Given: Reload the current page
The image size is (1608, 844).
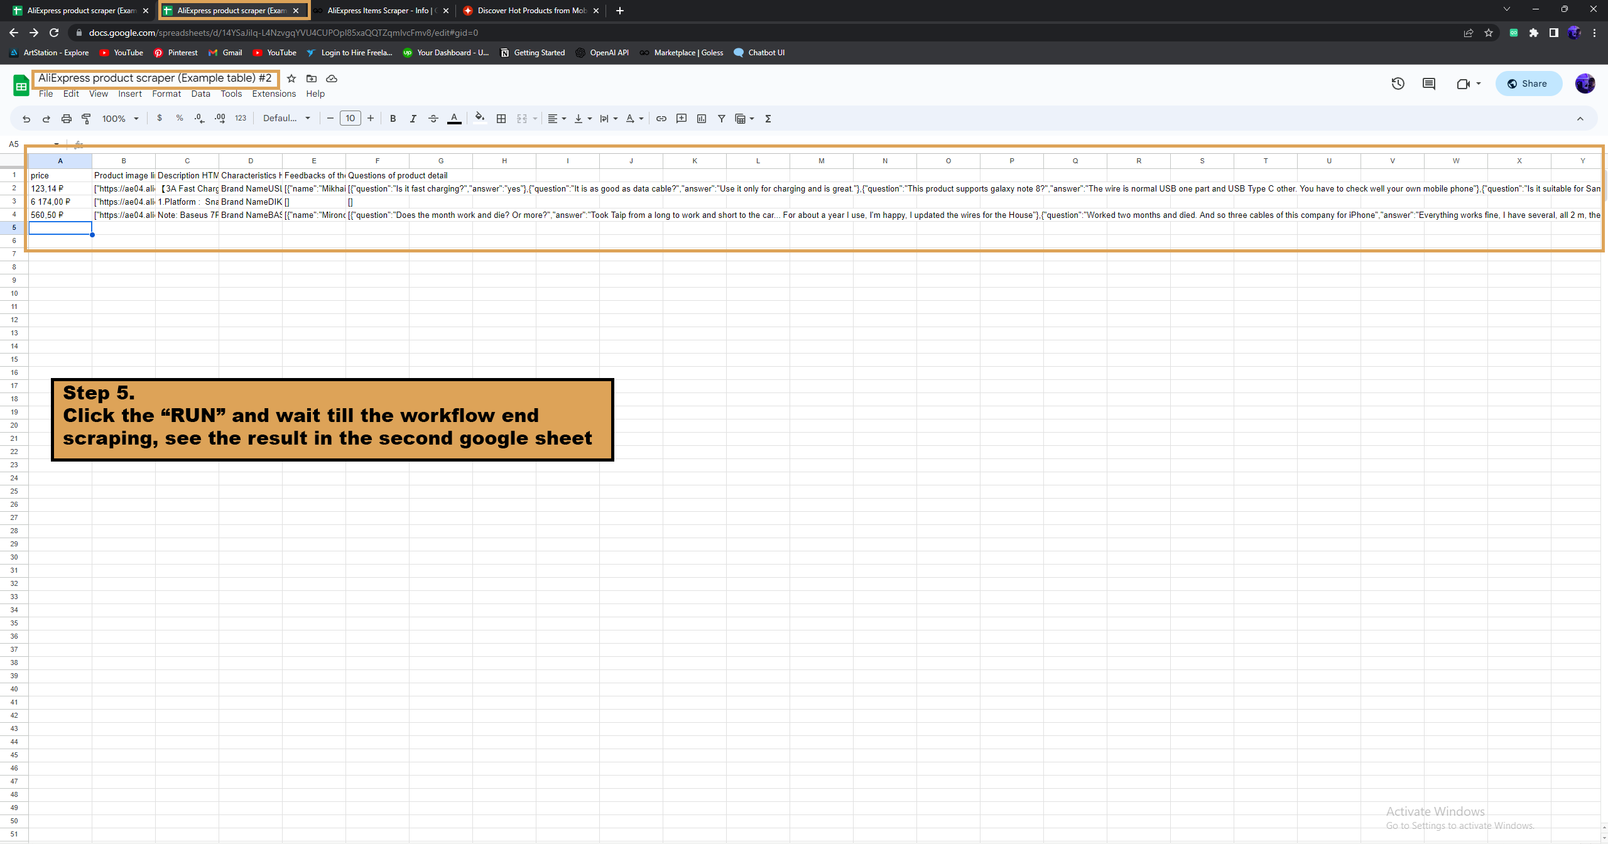Looking at the screenshot, I should click(x=54, y=33).
